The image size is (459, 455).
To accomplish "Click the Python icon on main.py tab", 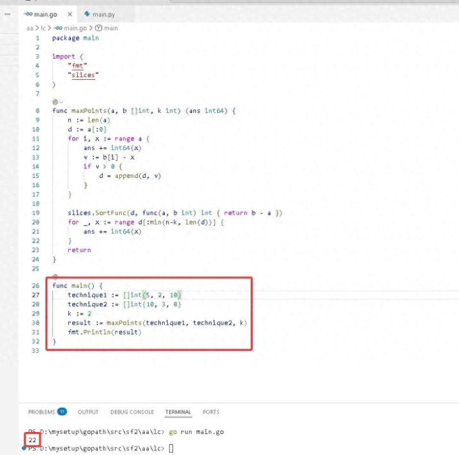I will (87, 14).
